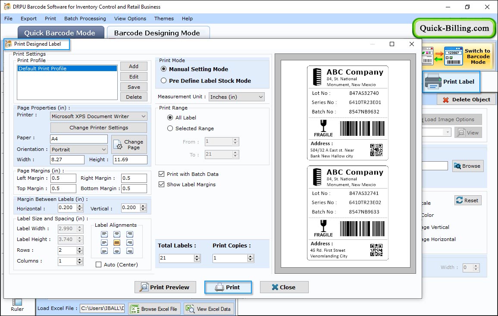The image size is (498, 316).
Task: Adjust the Rows spinner
Action: pyautogui.click(x=80, y=250)
